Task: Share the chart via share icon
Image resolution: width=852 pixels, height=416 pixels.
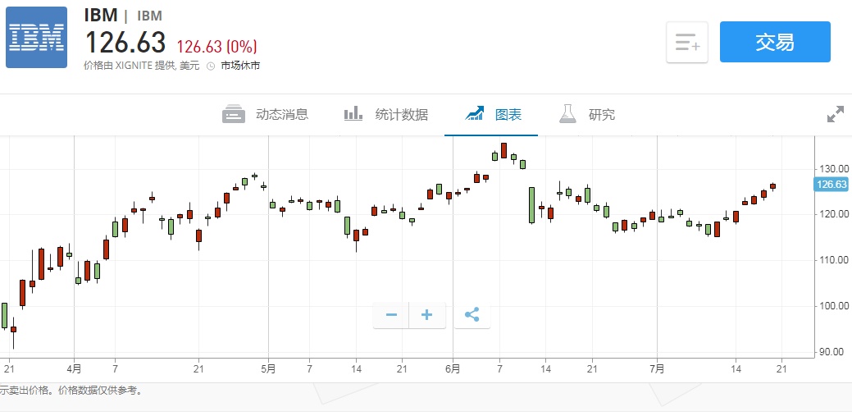Action: 472,315
